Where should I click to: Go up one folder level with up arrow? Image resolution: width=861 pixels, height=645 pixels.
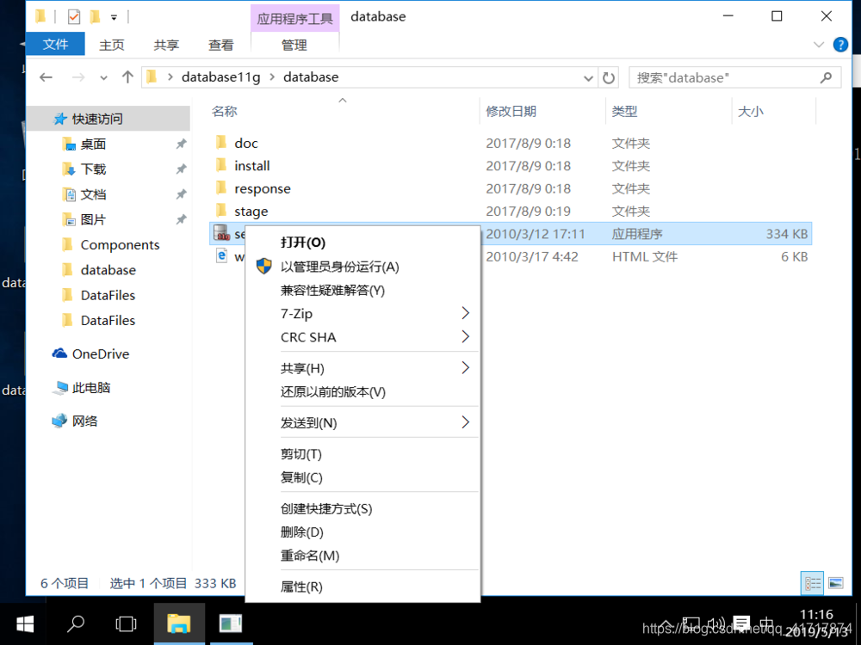pos(127,77)
